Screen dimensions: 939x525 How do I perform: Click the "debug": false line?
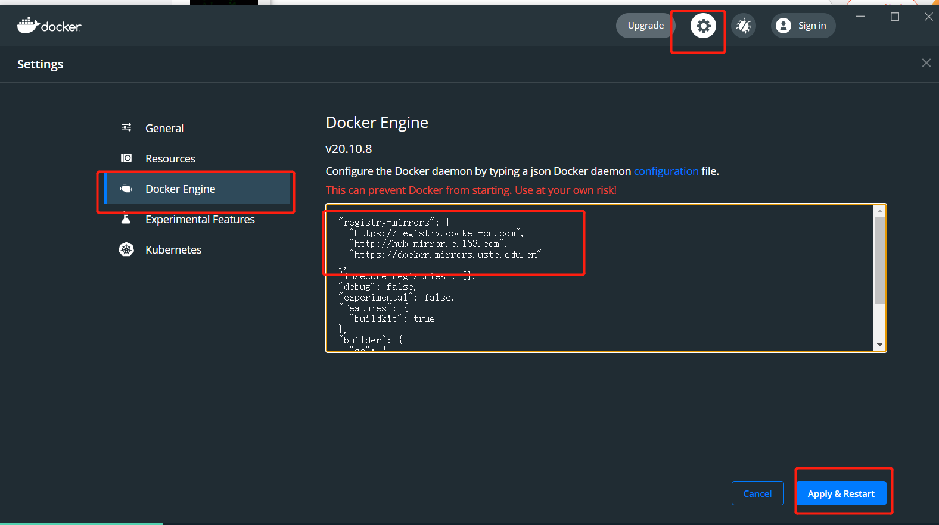click(377, 286)
